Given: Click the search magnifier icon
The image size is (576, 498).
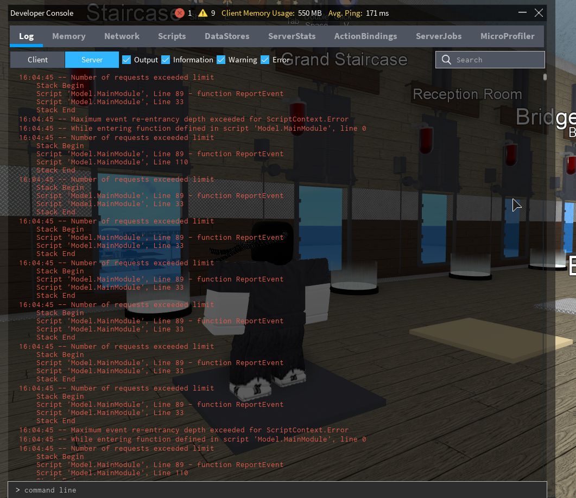Looking at the screenshot, I should pos(446,60).
